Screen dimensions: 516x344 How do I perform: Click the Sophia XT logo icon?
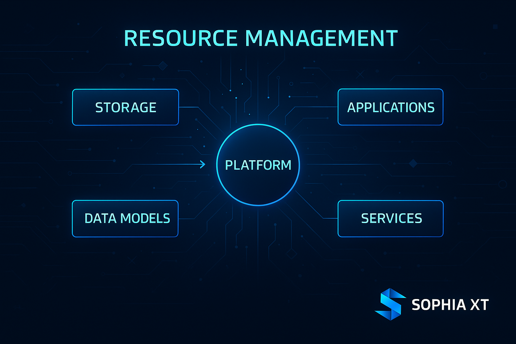coord(390,304)
